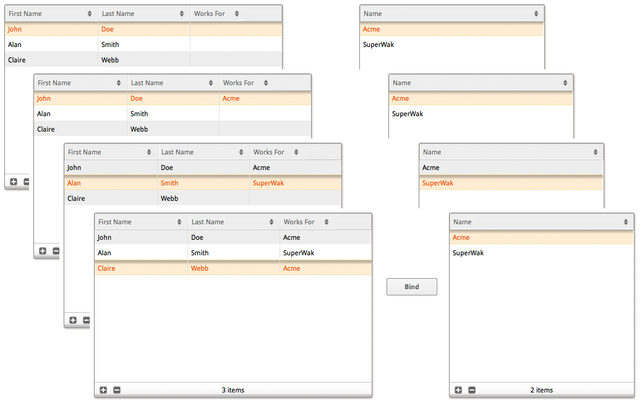Select the John row directly above Alan SuperWak
642x403 pixels.
[105, 237]
